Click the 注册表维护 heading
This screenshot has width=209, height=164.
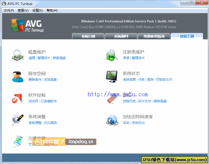pyautogui.click(x=133, y=52)
